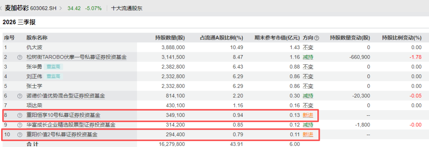The width and height of the screenshot is (429, 147).
Task: Select shareholder name 刘正伟
Action: click(34, 76)
